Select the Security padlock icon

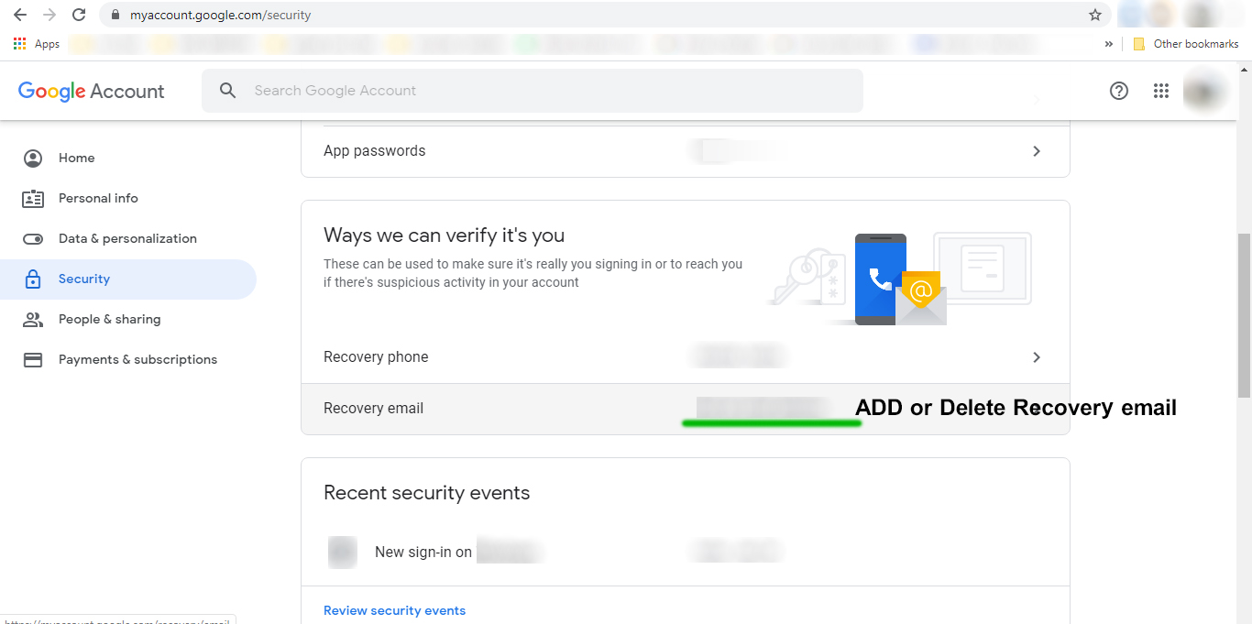33,279
